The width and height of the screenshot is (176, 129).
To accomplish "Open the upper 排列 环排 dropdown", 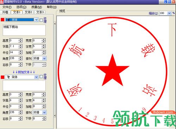I will (x=44, y=58).
